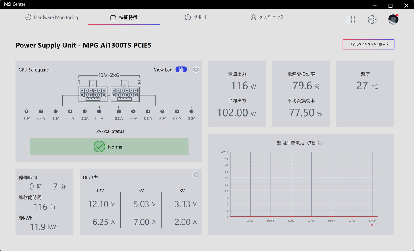Click the 12V-2x6 connector 1 diagram
Viewport: 414px width, 251px height.
[93, 91]
